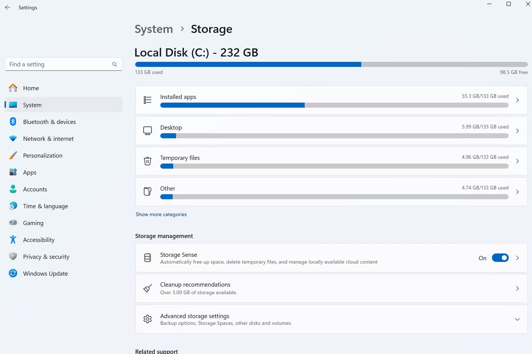
Task: Click the Installed apps list icon
Action: tap(147, 100)
